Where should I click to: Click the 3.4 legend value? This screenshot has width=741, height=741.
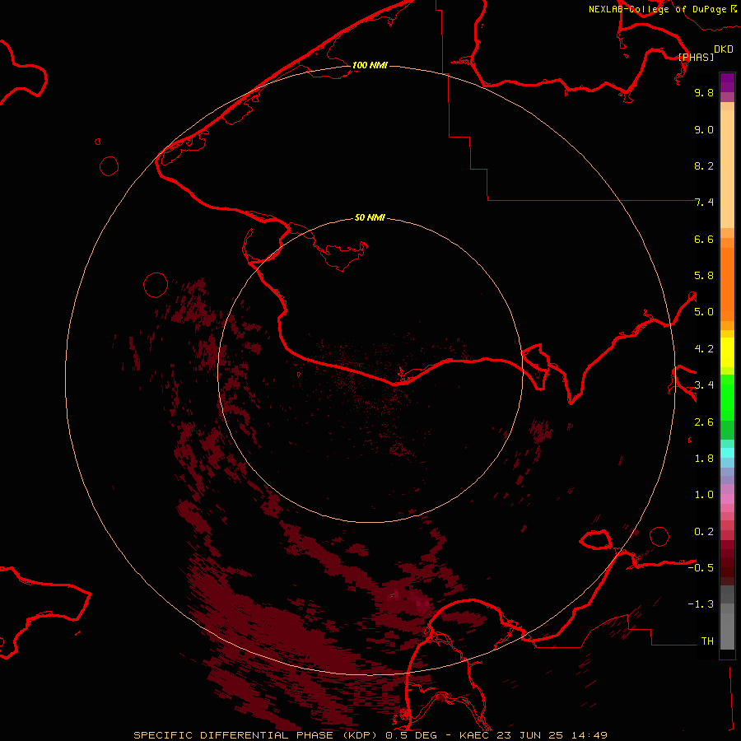coord(704,385)
